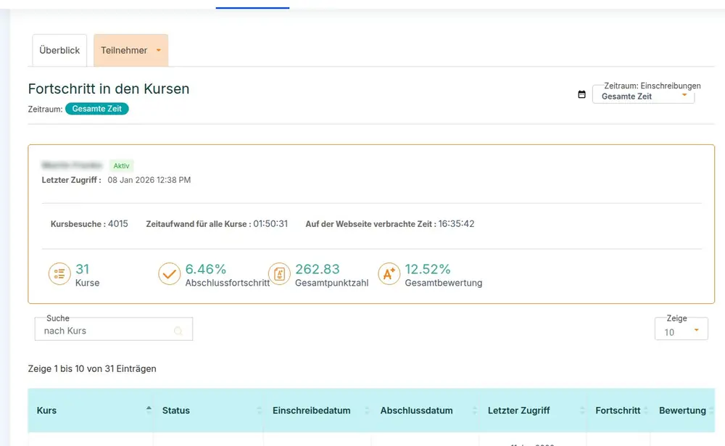The height and width of the screenshot is (446, 725).
Task: Expand the Teilnehmer tab dropdown arrow
Action: coord(159,51)
